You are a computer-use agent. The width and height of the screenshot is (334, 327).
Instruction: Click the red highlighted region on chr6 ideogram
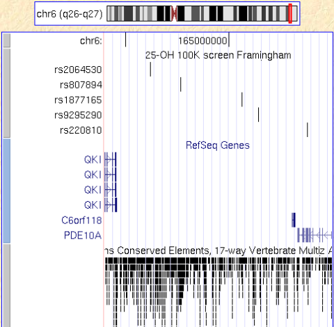coord(290,13)
